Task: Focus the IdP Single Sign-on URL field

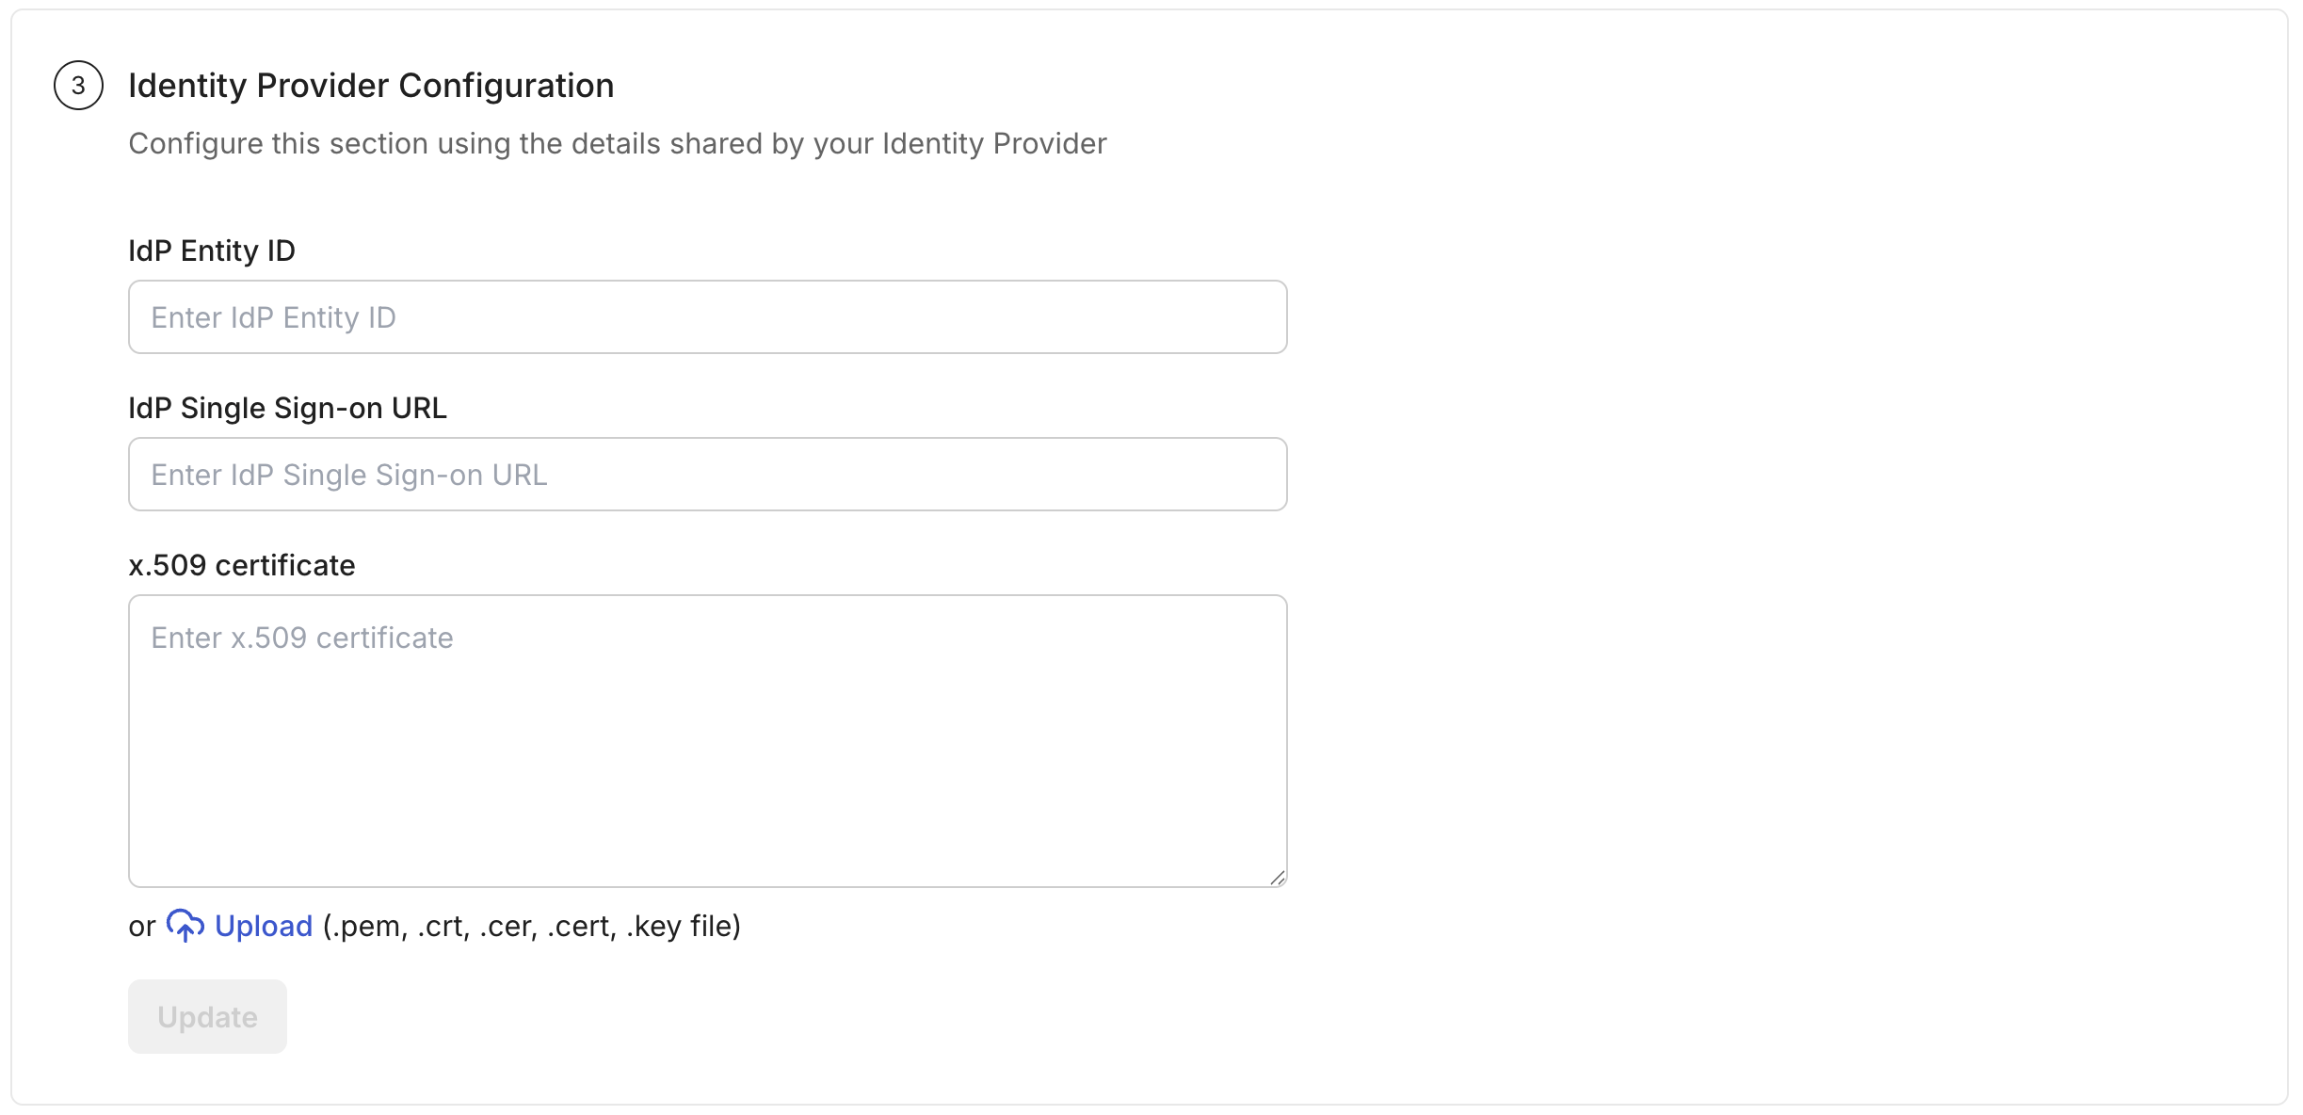Action: click(706, 474)
